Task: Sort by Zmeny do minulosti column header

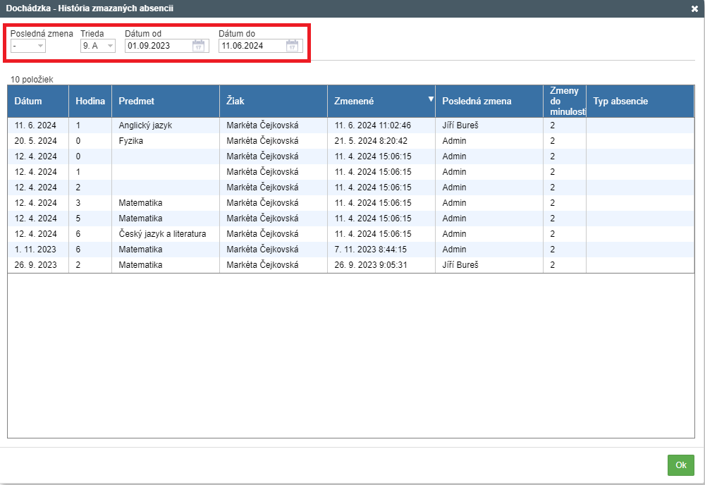Action: [x=565, y=101]
